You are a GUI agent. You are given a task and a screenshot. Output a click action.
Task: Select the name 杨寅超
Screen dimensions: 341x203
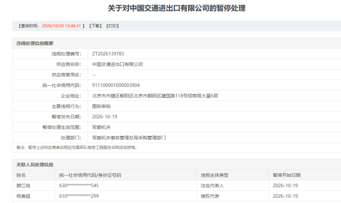[x=23, y=196]
